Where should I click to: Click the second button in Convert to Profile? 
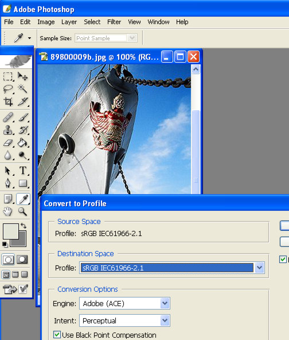tap(284, 242)
